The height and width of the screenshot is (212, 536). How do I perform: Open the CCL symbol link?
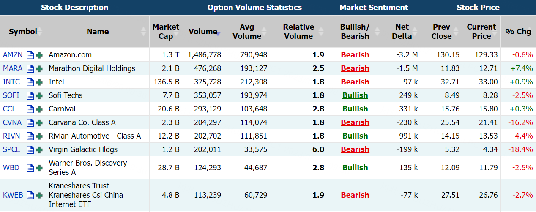click(9, 109)
